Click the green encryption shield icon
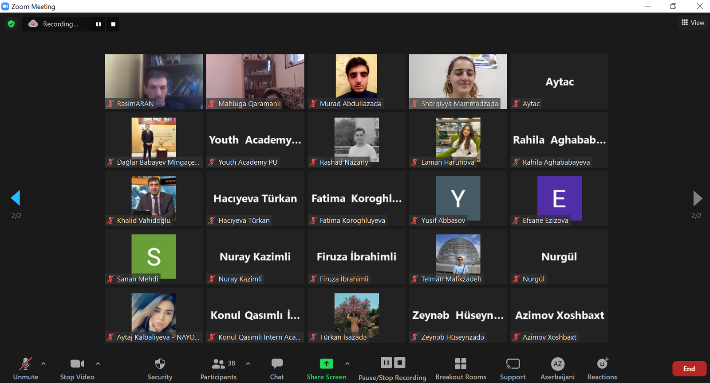The image size is (710, 383). tap(12, 24)
